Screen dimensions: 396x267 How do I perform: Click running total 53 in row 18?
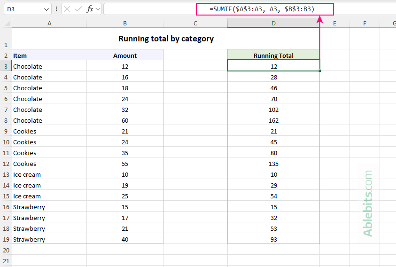click(x=273, y=229)
